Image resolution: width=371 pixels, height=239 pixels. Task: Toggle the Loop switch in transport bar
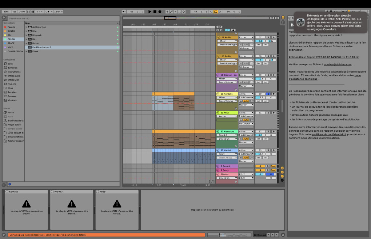point(216,12)
